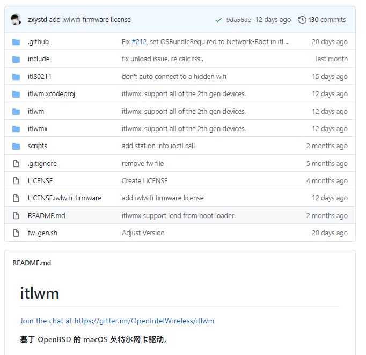Open the commit history clock icon
366x355 pixels.
click(x=302, y=20)
